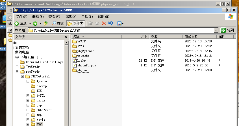Open the address bar dropdown arrow
Image resolution: width=239 pixels, height=126 pixels.
coord(216,30)
